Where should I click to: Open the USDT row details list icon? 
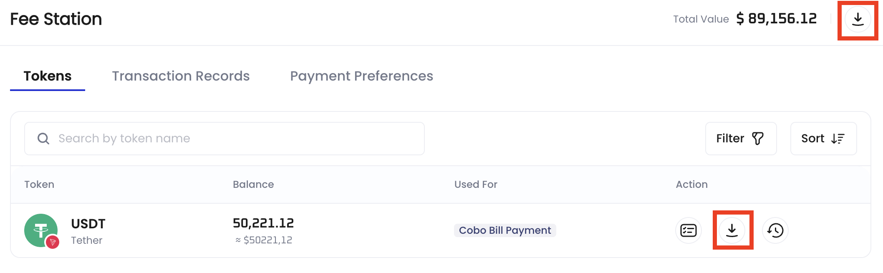click(688, 230)
